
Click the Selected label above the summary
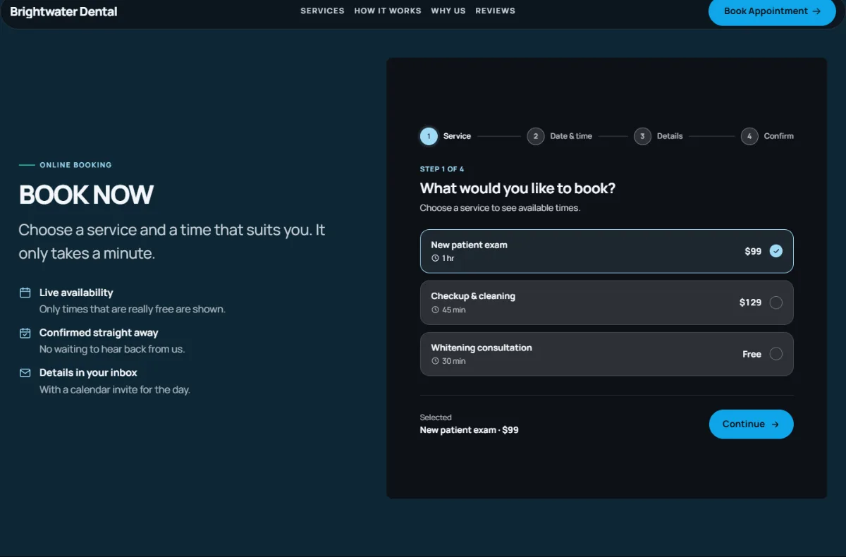pos(436,417)
